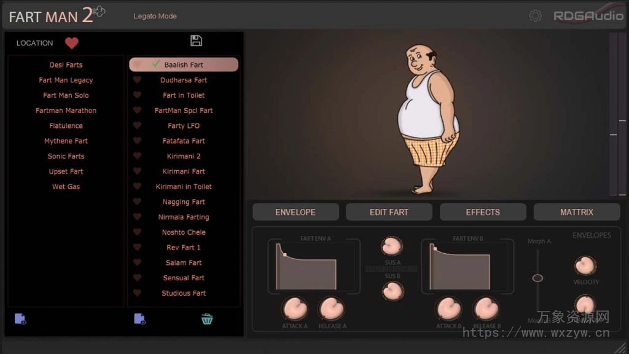Viewport: 629px width, 354px height.
Task: Select the 'Wet Gas' bank
Action: 66,186
